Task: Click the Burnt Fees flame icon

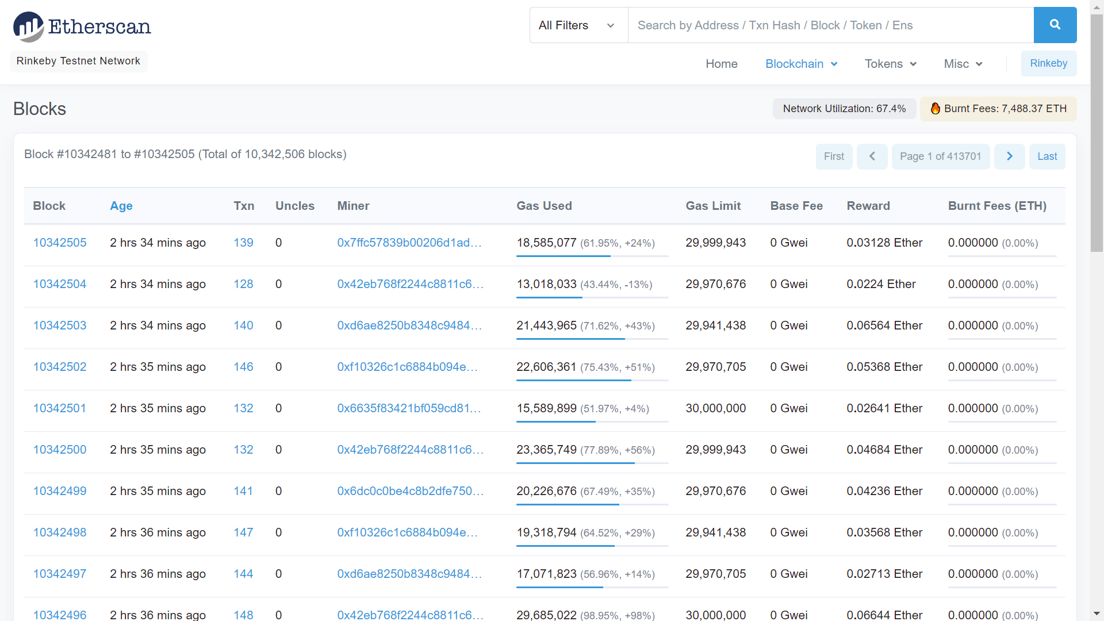Action: [936, 109]
